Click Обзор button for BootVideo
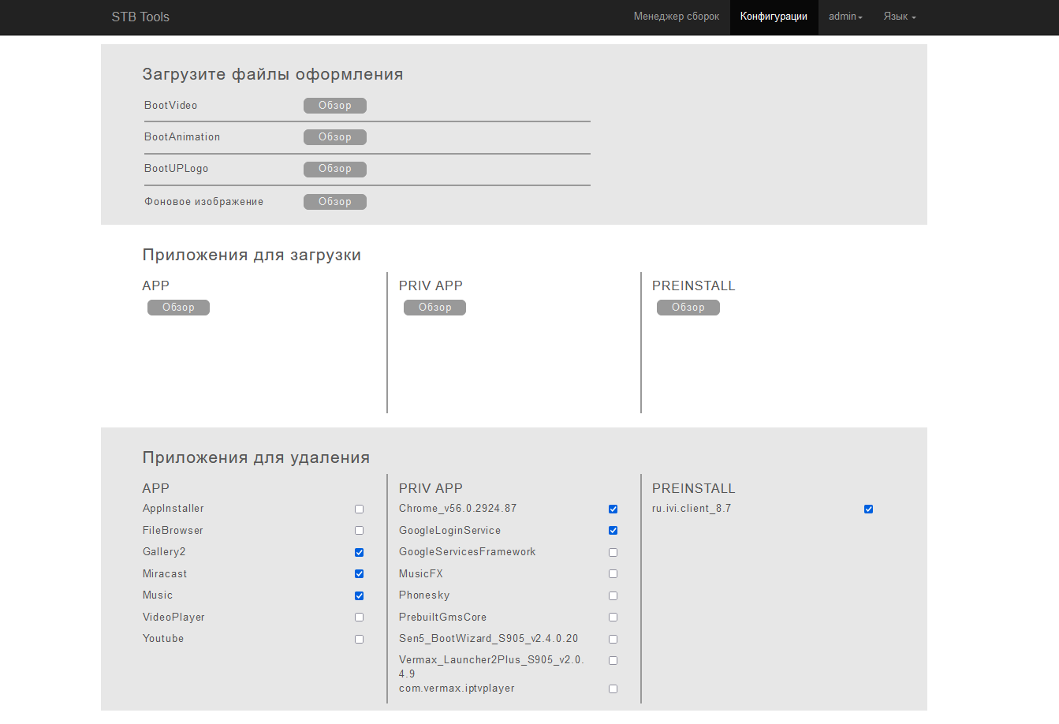This screenshot has width=1059, height=724. point(335,106)
